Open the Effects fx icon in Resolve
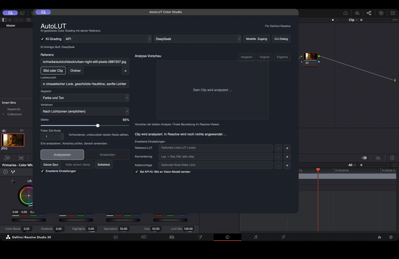 pyautogui.click(x=381, y=13)
